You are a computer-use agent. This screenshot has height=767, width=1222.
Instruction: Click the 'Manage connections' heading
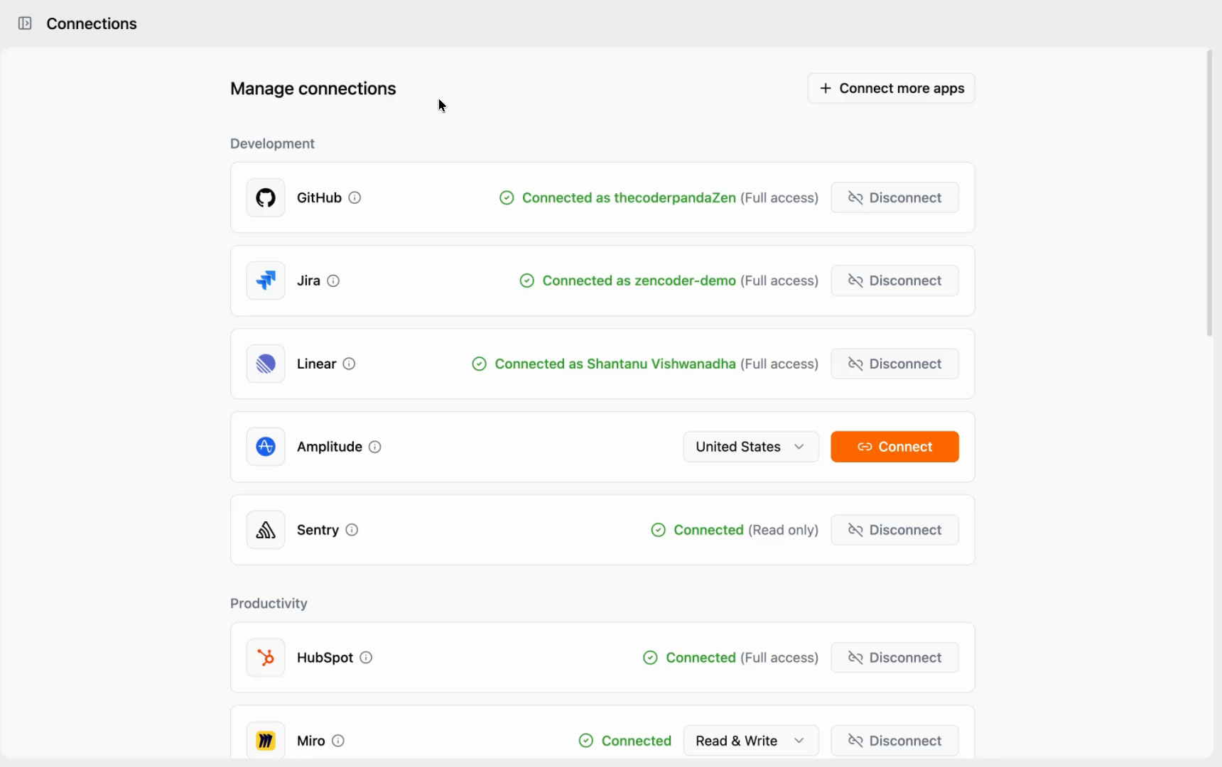coord(313,89)
